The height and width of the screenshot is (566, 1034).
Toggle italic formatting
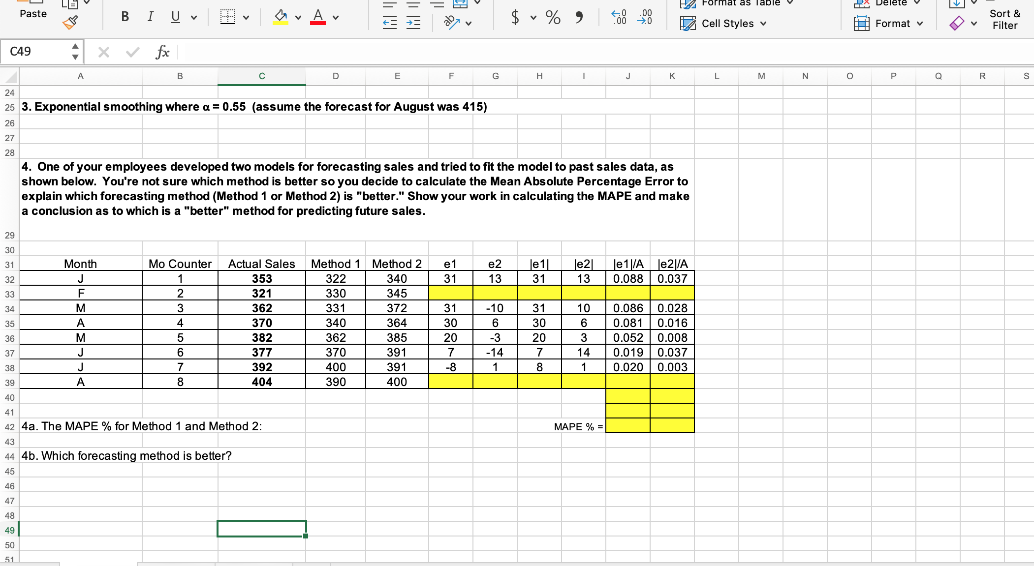pyautogui.click(x=150, y=17)
